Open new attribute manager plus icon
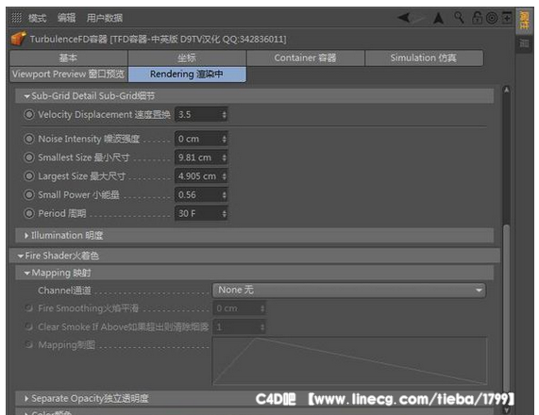539x415 pixels. (x=507, y=18)
